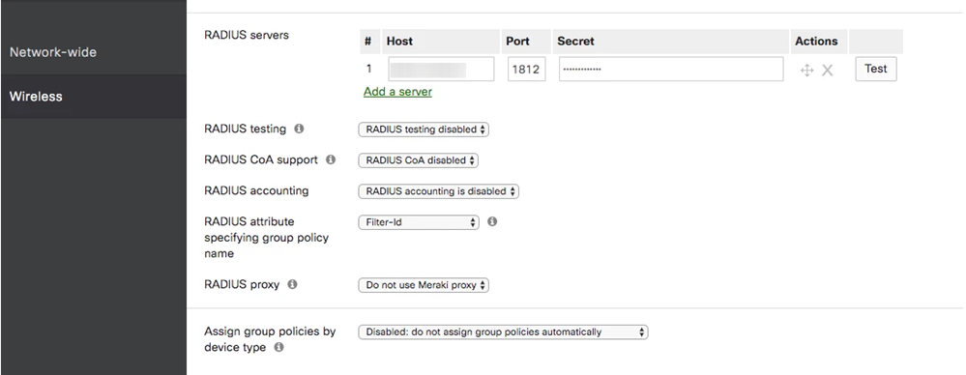This screenshot has width=966, height=375.
Task: Open the assign group policies dropdown
Action: coord(504,332)
